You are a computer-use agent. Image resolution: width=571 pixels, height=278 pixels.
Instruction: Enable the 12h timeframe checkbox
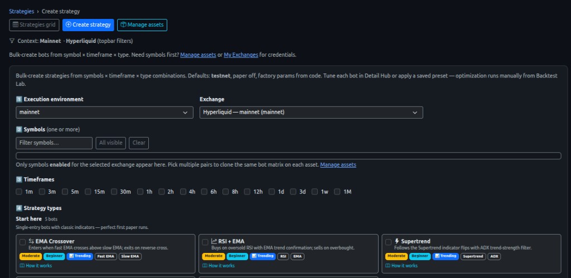[247, 192]
